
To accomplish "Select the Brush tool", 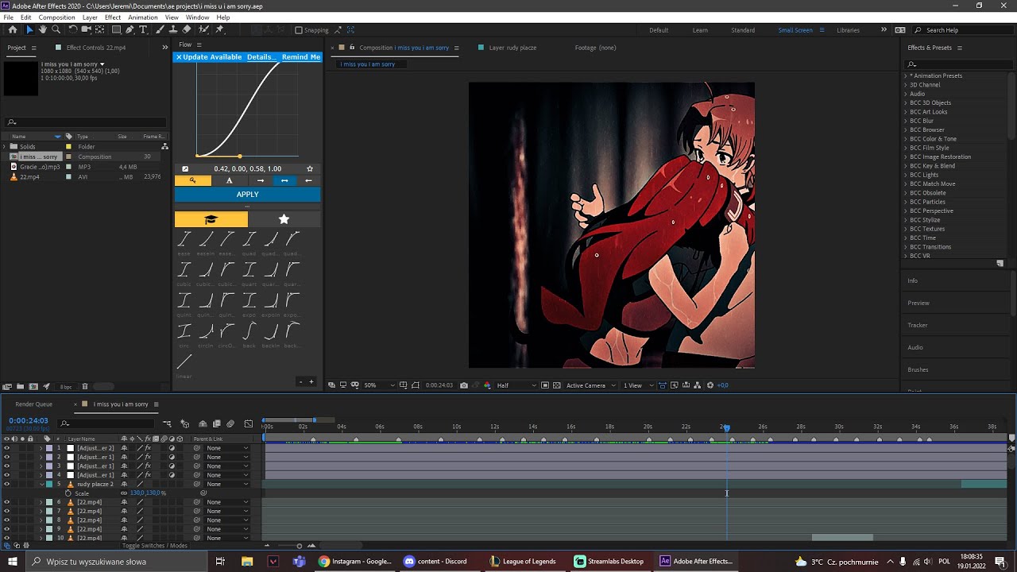I will (x=160, y=30).
